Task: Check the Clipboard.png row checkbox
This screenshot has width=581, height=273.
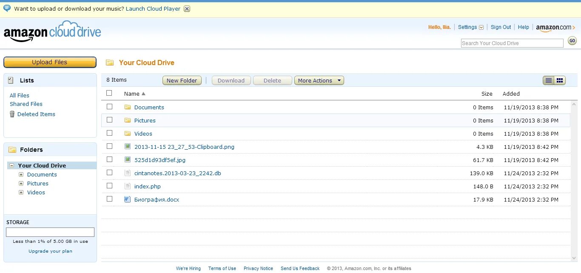Action: coord(109,146)
